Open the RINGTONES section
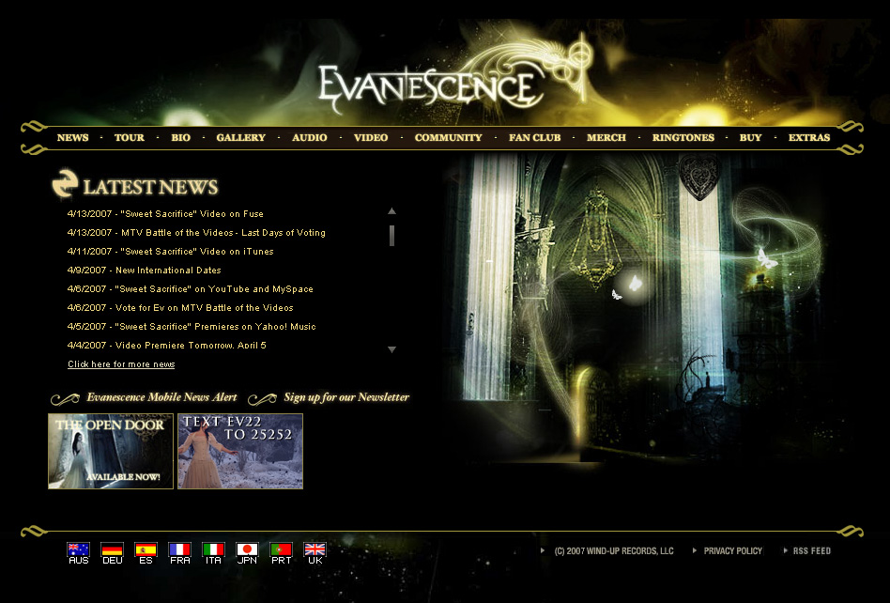Image resolution: width=890 pixels, height=603 pixels. [683, 137]
